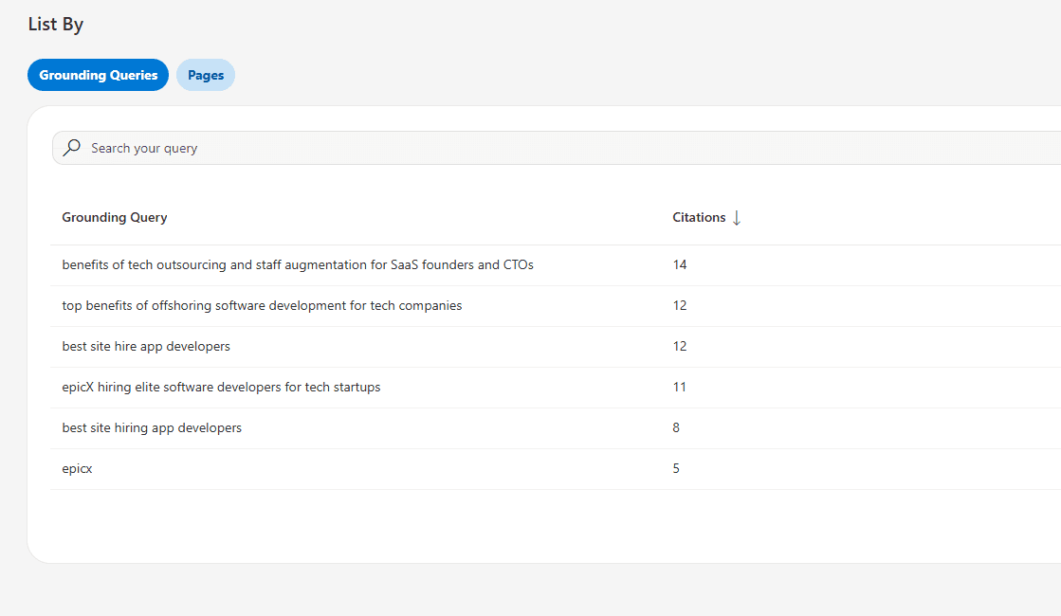1061x616 pixels.
Task: Click citation count 12 for 'hire app developers'
Action: (680, 346)
